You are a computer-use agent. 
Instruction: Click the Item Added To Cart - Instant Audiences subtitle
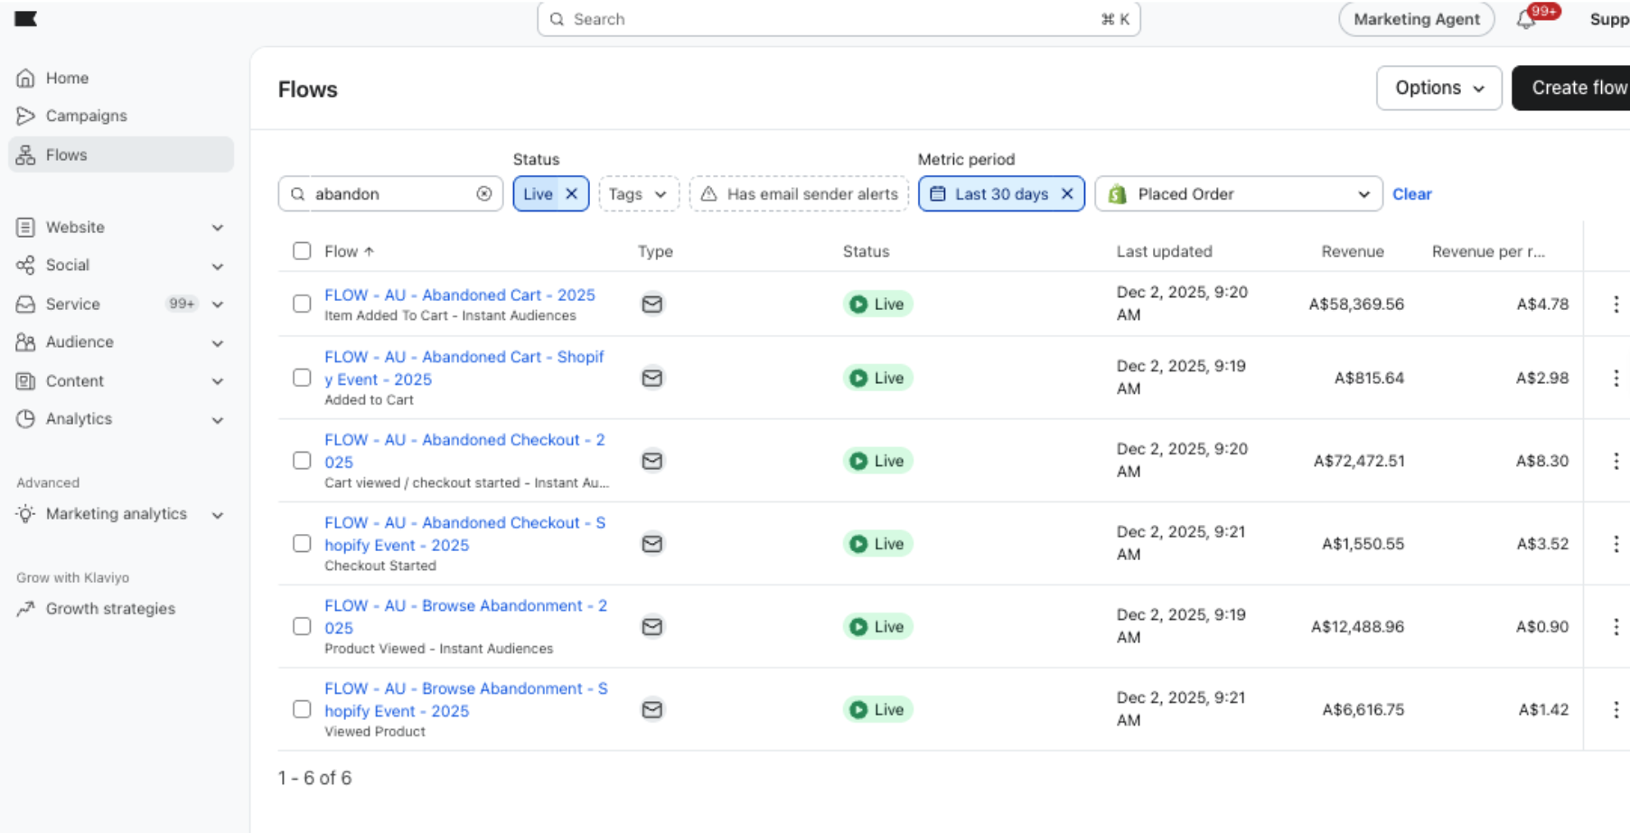(x=450, y=316)
